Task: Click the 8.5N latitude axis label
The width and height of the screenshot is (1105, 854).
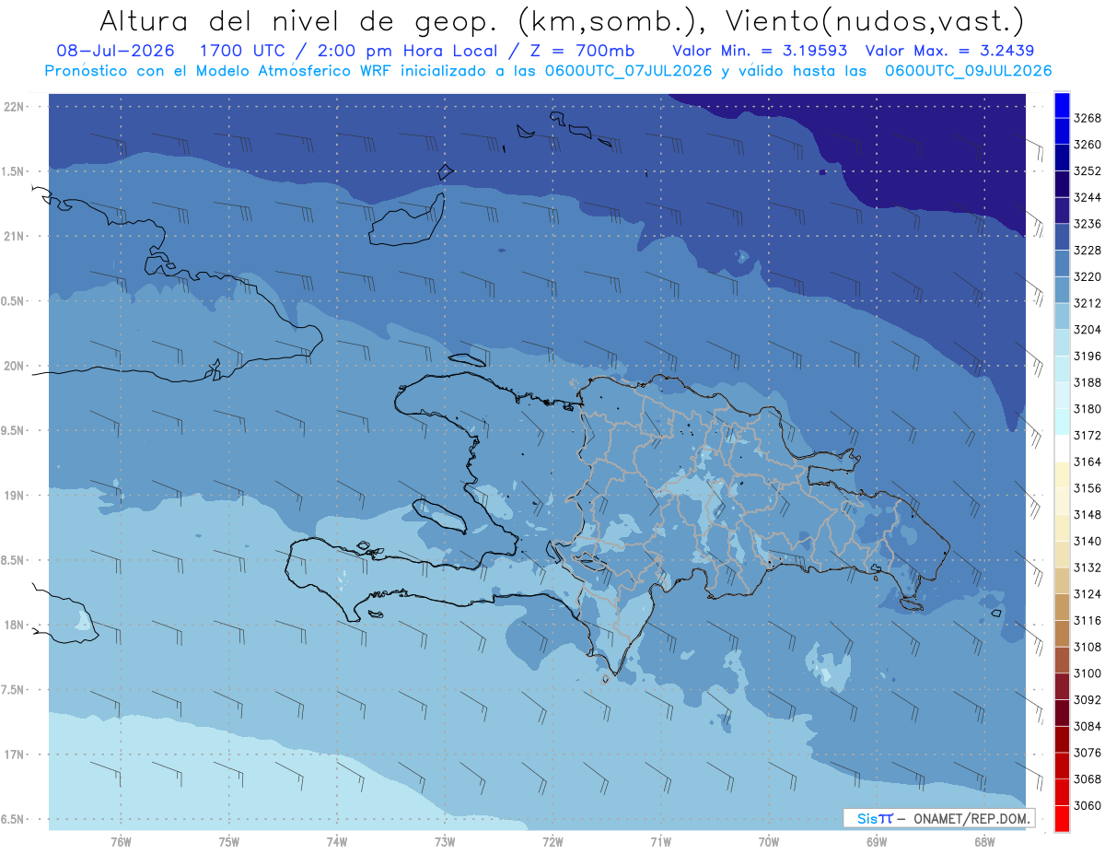Action: coord(14,560)
